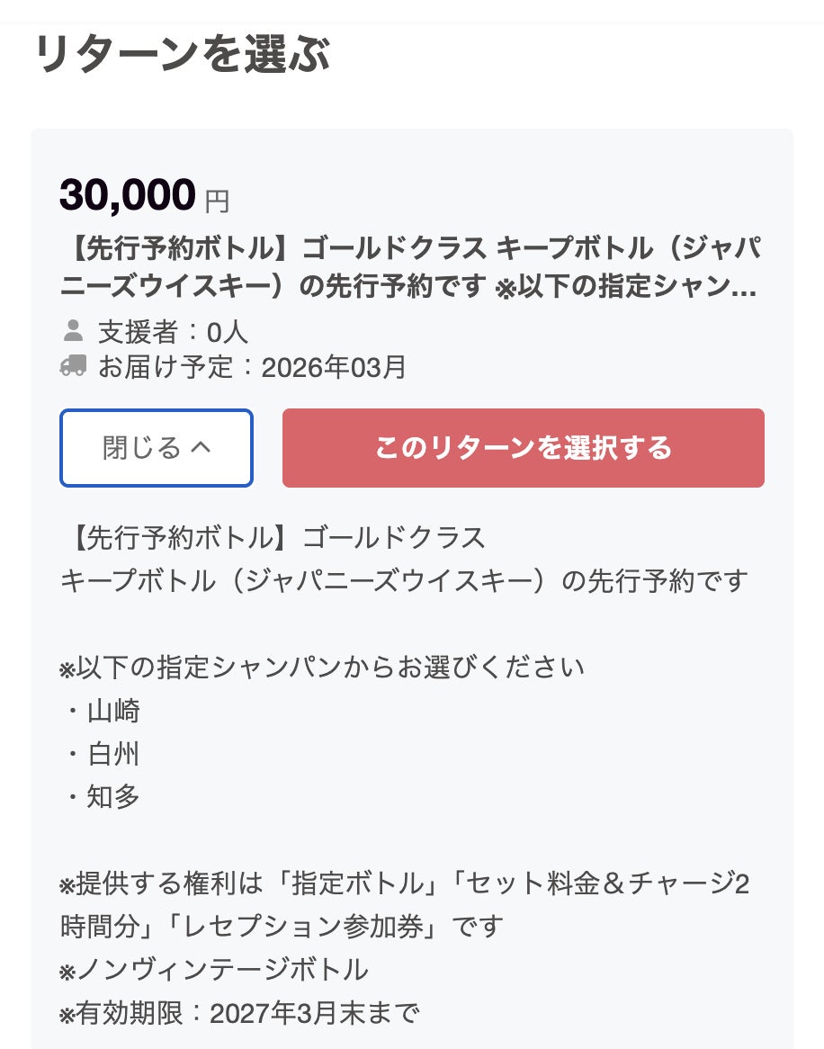Click the ※ノンヴィンテージボトル note
The width and height of the screenshot is (824, 1049).
pyautogui.click(x=214, y=969)
